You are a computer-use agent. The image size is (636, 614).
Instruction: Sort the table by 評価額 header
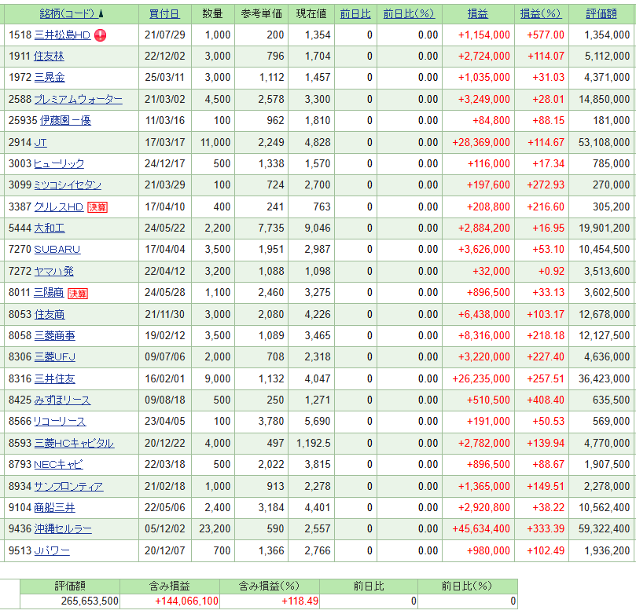[602, 14]
